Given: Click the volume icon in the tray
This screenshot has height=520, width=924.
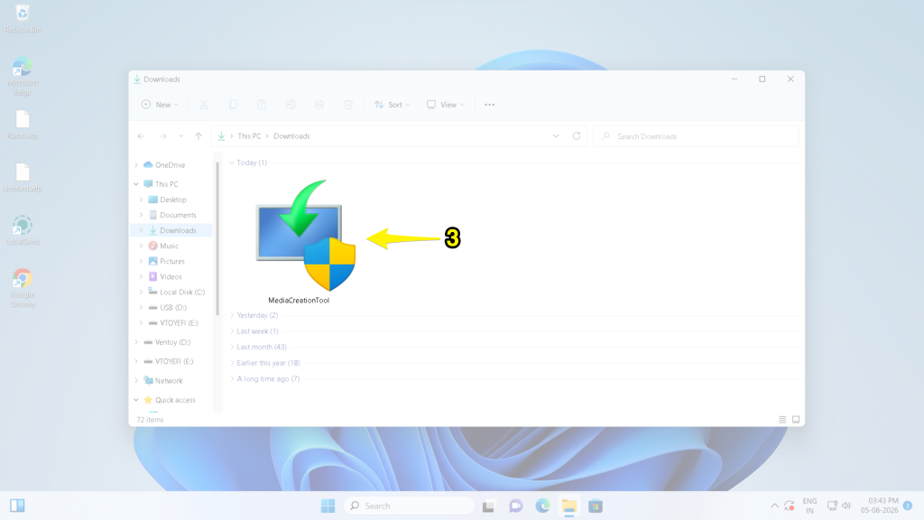Looking at the screenshot, I should (x=846, y=506).
